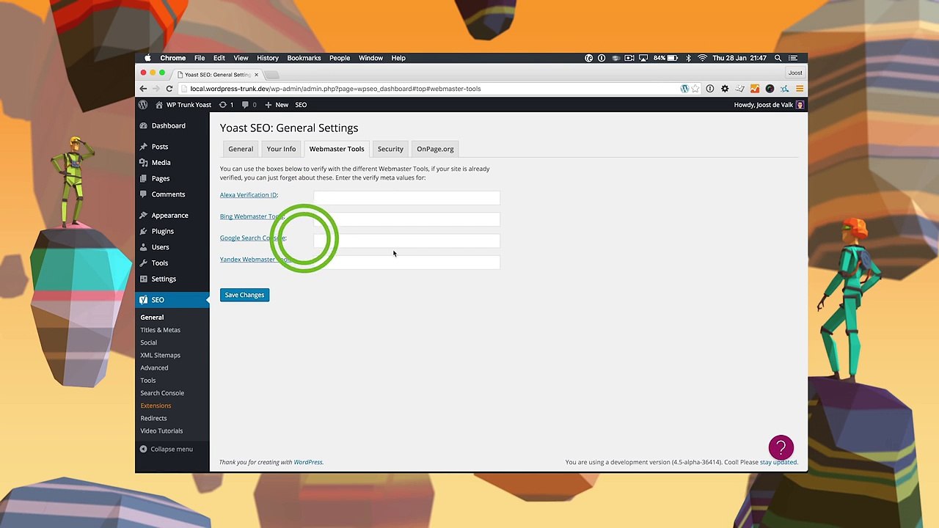This screenshot has height=528, width=939.
Task: Bookmark this page with the star icon
Action: pos(696,89)
